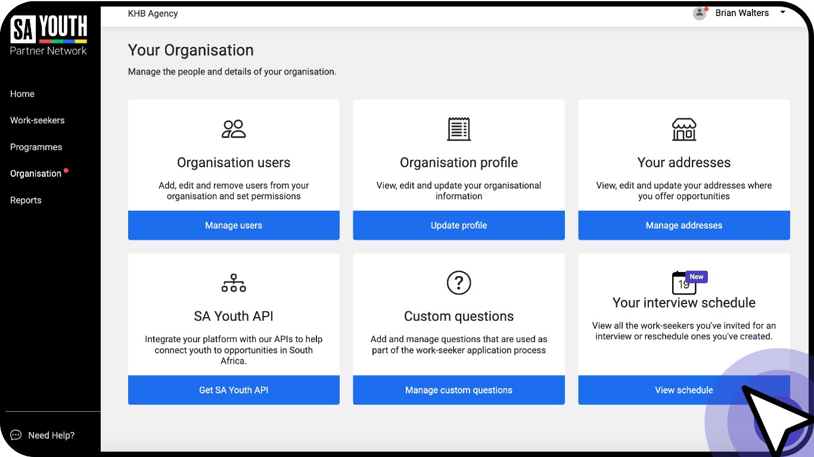
Task: Click the Get SA Youth API button
Action: pyautogui.click(x=234, y=390)
